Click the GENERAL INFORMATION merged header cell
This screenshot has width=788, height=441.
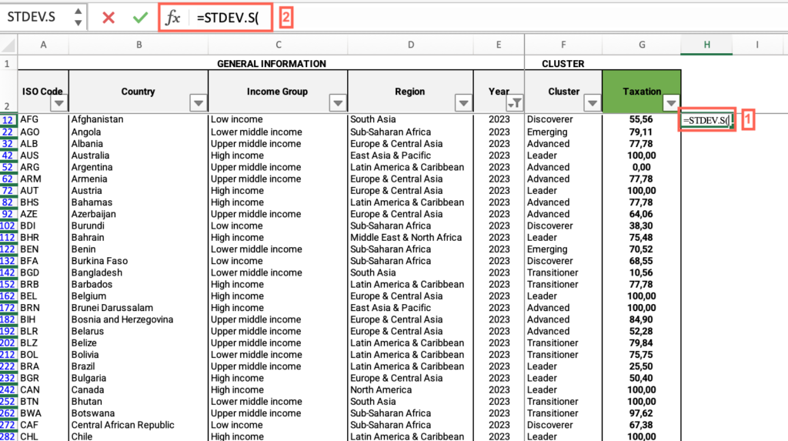point(272,63)
